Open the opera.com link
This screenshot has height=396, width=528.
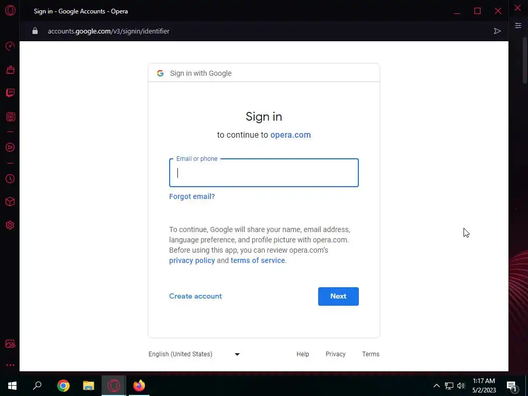(290, 135)
